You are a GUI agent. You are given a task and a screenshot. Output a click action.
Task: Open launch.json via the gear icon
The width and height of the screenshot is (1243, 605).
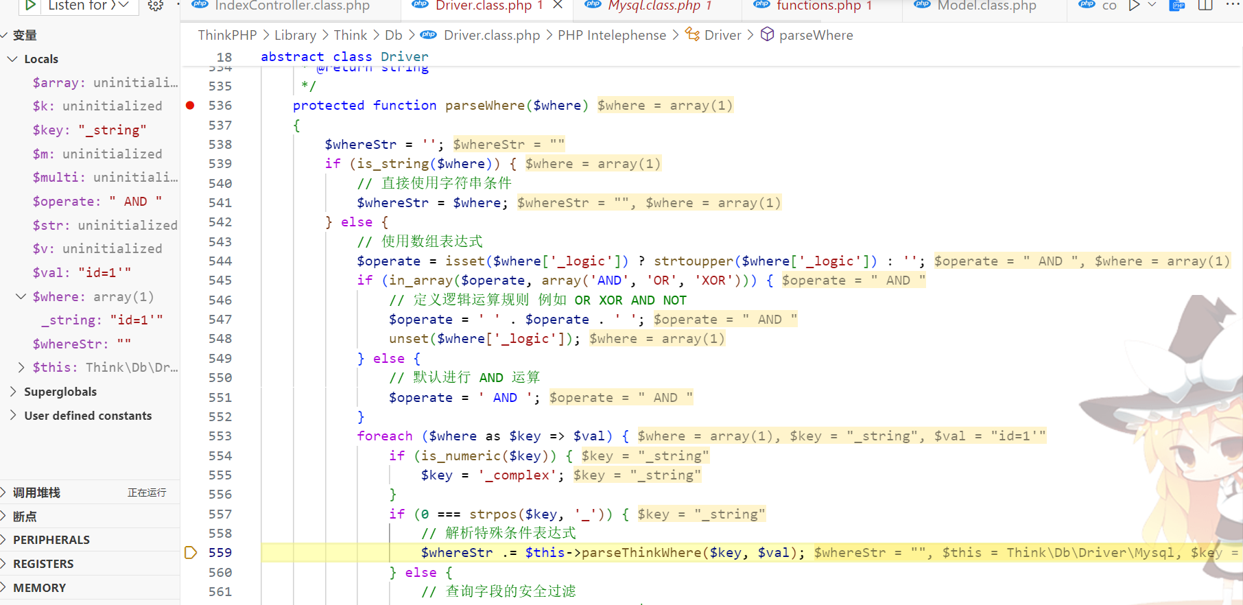click(156, 5)
